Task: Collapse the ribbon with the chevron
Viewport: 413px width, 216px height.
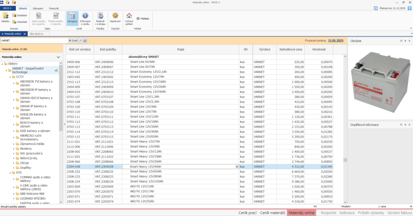Action: tap(411, 28)
